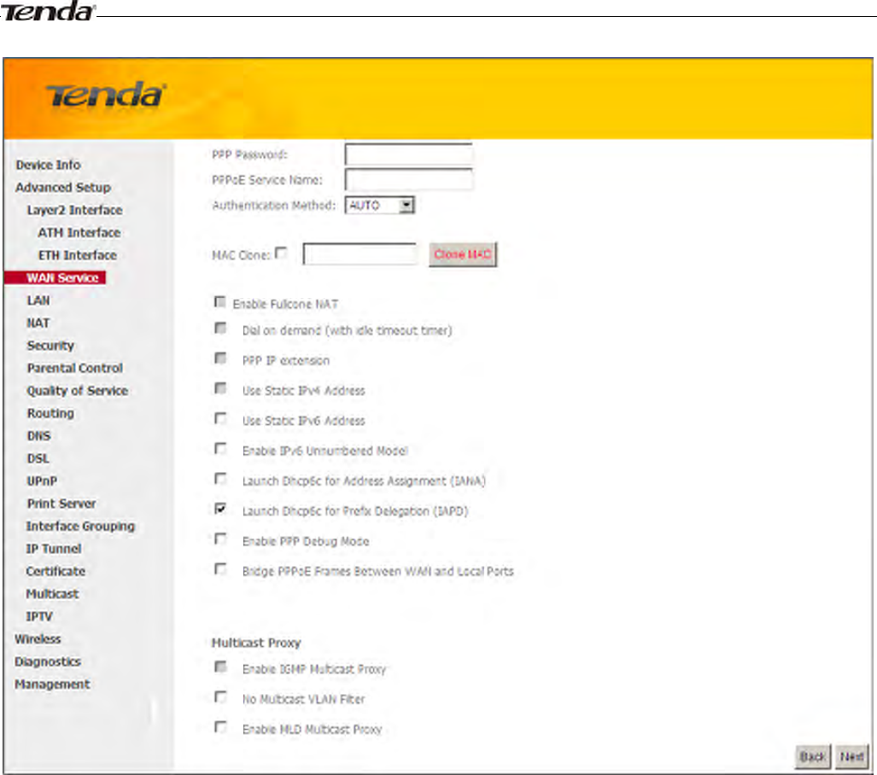Open ATM Interface settings
Image resolution: width=877 pixels, height=775 pixels.
79,233
